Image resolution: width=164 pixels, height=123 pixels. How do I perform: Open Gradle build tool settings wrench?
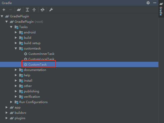tap(51, 10)
